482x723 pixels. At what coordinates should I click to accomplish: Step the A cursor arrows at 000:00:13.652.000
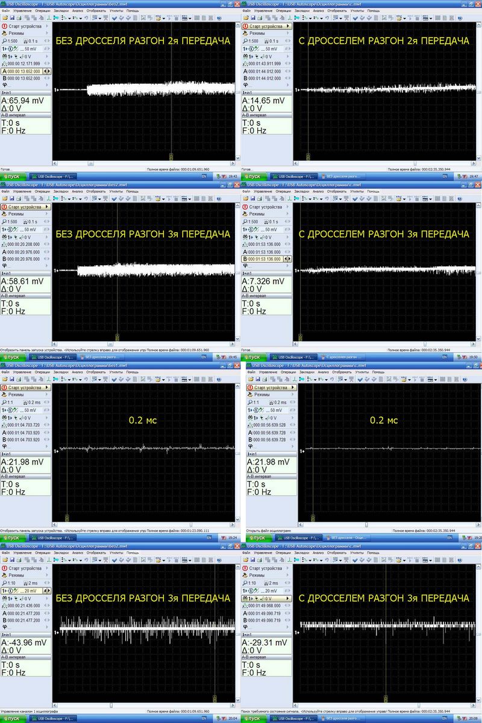point(48,71)
